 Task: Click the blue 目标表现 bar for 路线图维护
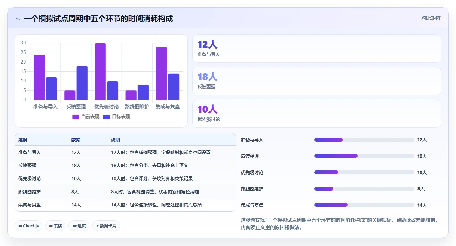(x=143, y=92)
